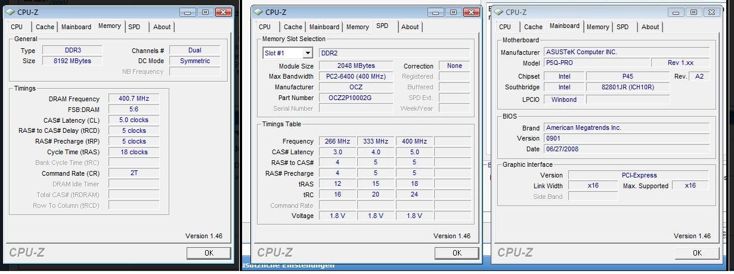This screenshot has height=274, width=734.
Task: Open the About tab in the SPD window
Action: 410,27
